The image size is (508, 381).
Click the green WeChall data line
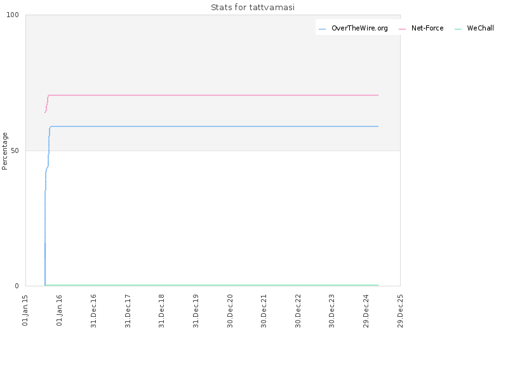[211, 285]
